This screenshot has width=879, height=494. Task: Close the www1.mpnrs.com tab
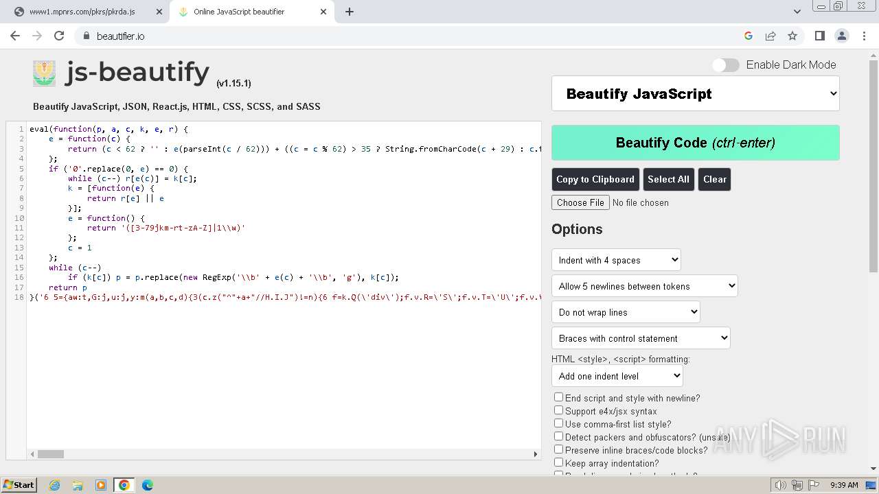pyautogui.click(x=159, y=12)
